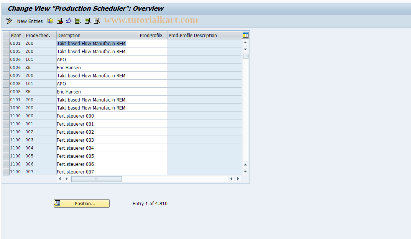
Task: Select all table entries with Select All icon
Action: 78,21
